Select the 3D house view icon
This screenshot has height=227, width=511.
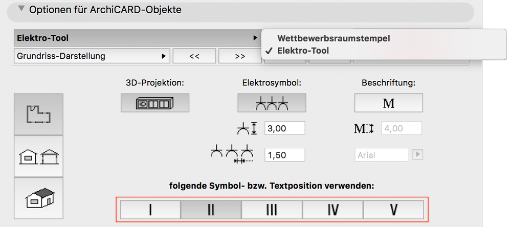tap(38, 198)
